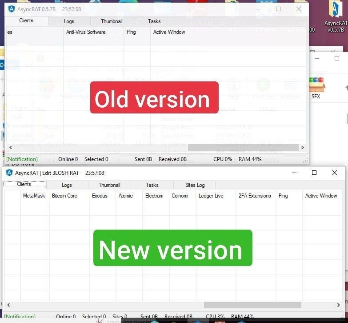Click 'Sites 0' in 3LOSH RAT status bar
This screenshot has height=323, width=348.
pos(120,316)
